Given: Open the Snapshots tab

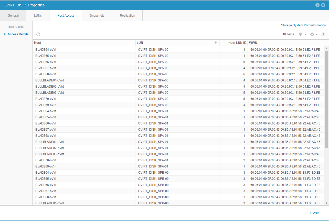Looking at the screenshot, I should click(97, 16).
